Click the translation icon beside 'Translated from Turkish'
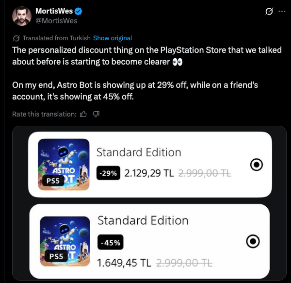Viewport: 291px width, 283px height. (16, 38)
